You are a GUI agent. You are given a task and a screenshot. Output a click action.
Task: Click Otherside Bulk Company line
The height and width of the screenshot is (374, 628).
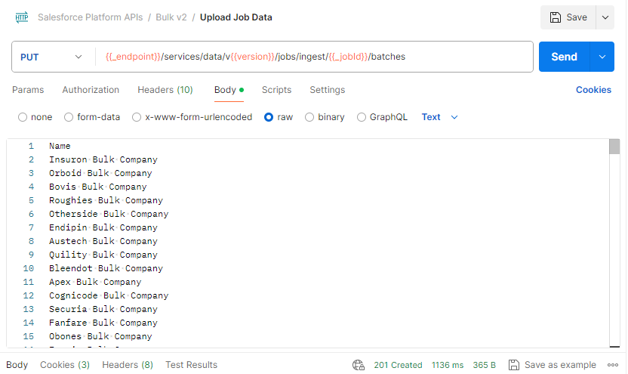pyautogui.click(x=109, y=214)
